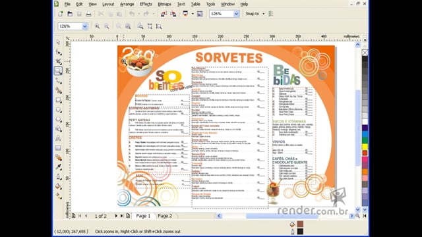422x237 pixels.
Task: Select the Text tool
Action: coord(58,138)
